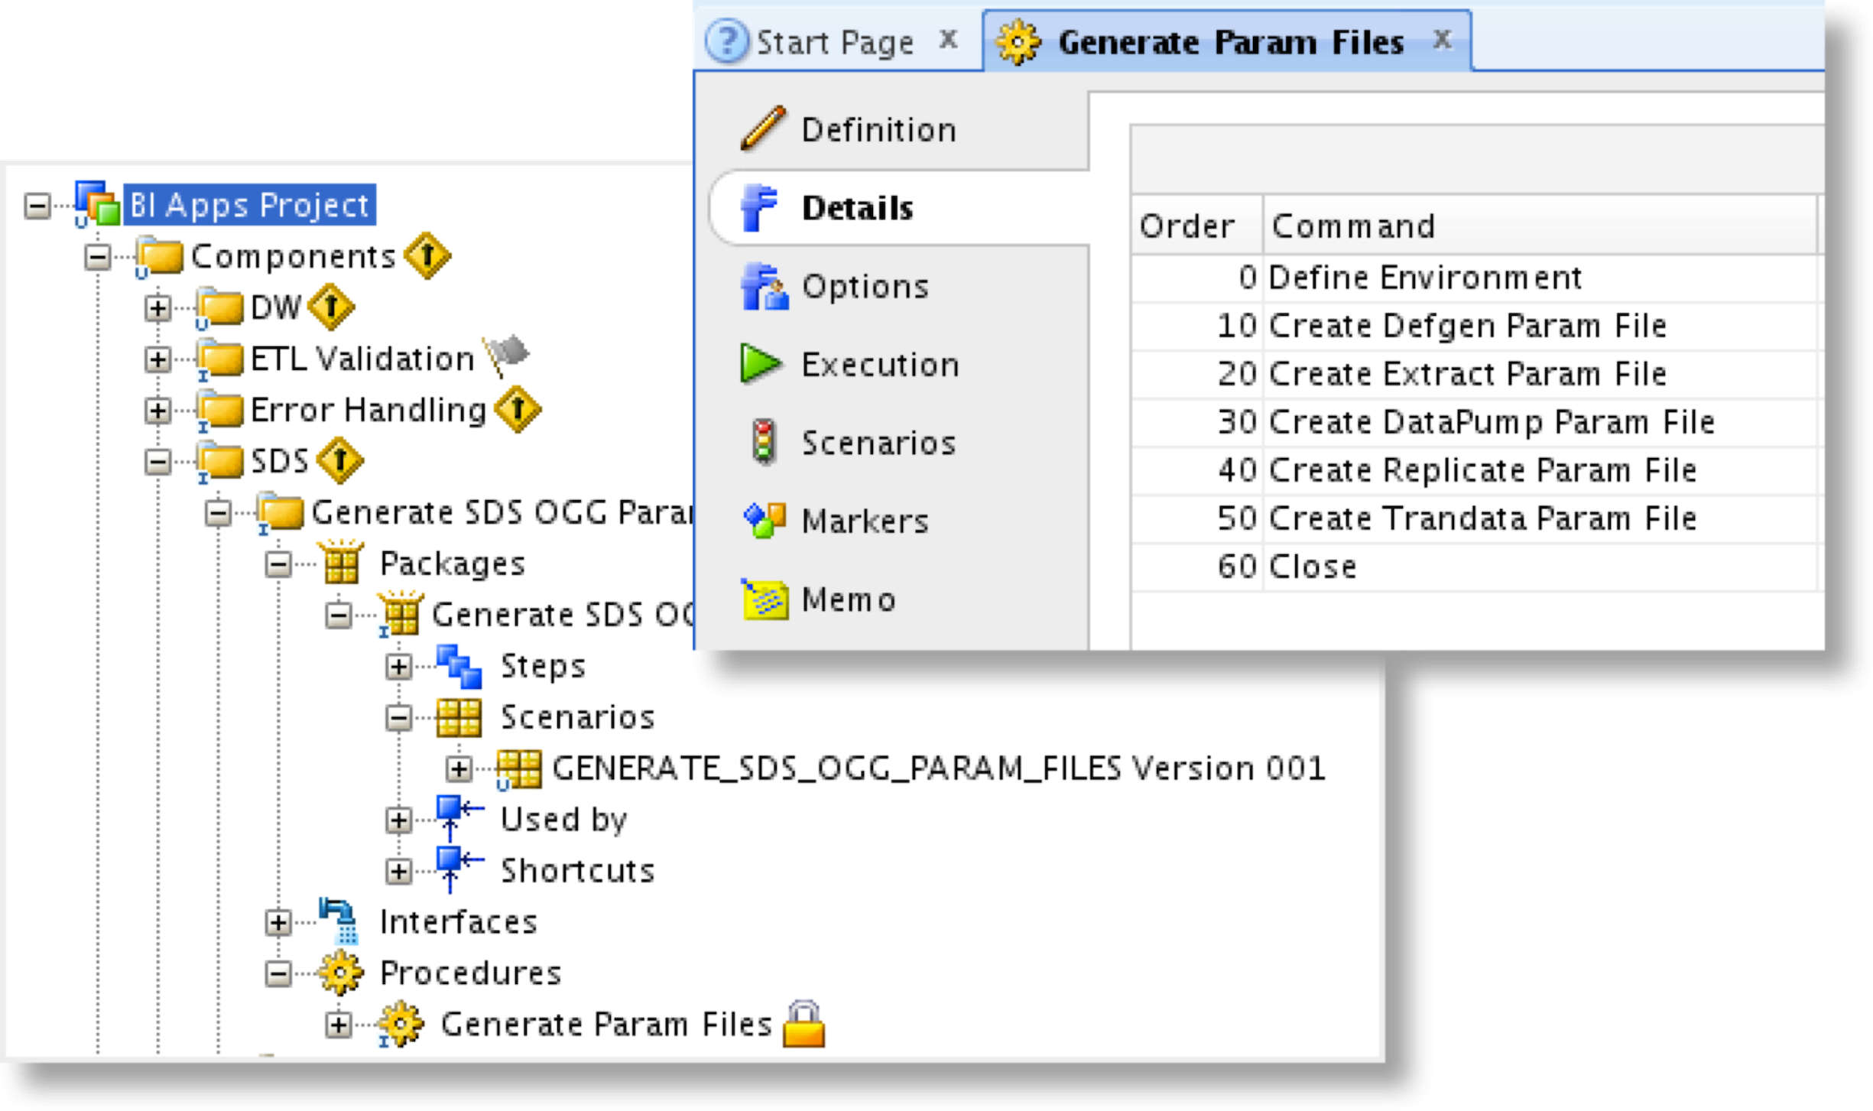Screen dimensions: 1873x1111
Task: Select the Create DataPump Param File row
Action: pyautogui.click(x=1474, y=422)
